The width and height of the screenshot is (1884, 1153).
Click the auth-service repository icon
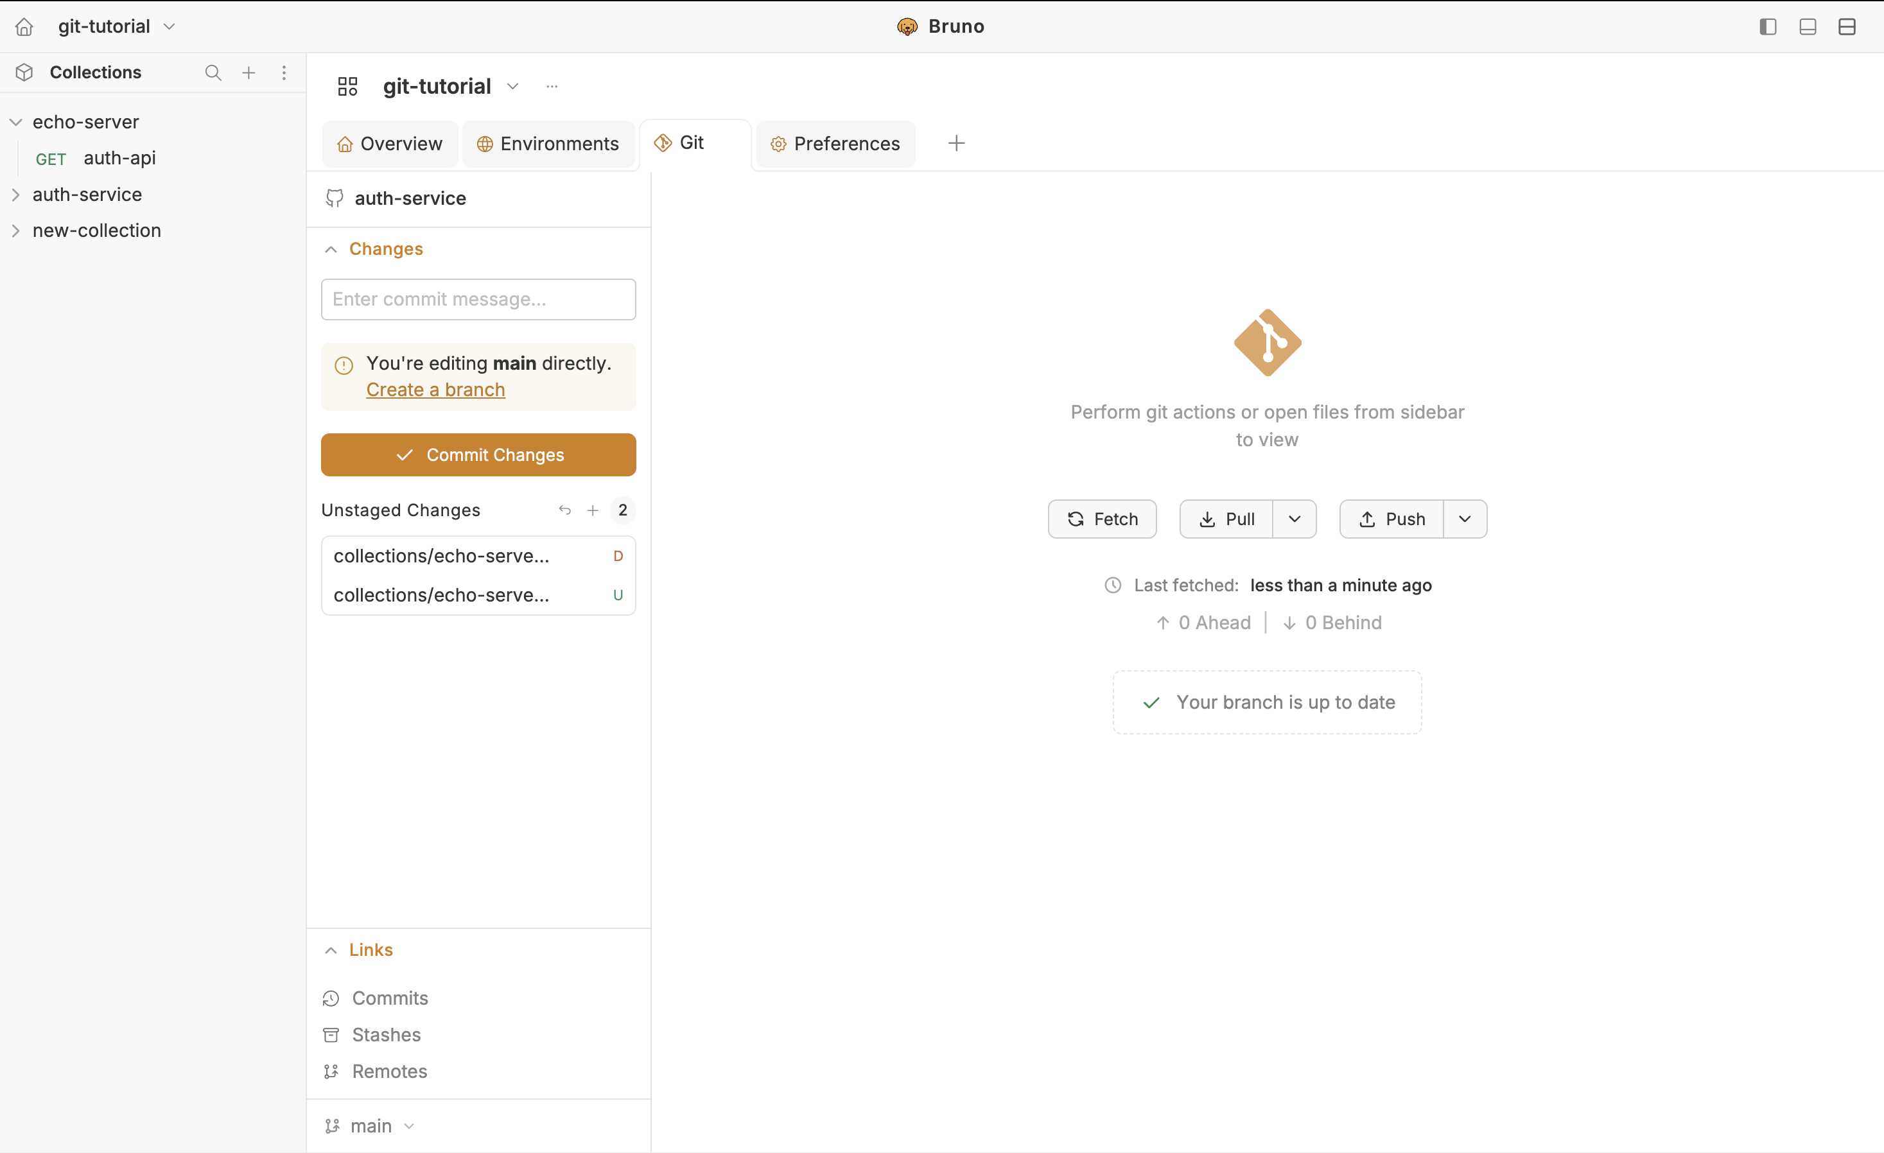tap(334, 199)
